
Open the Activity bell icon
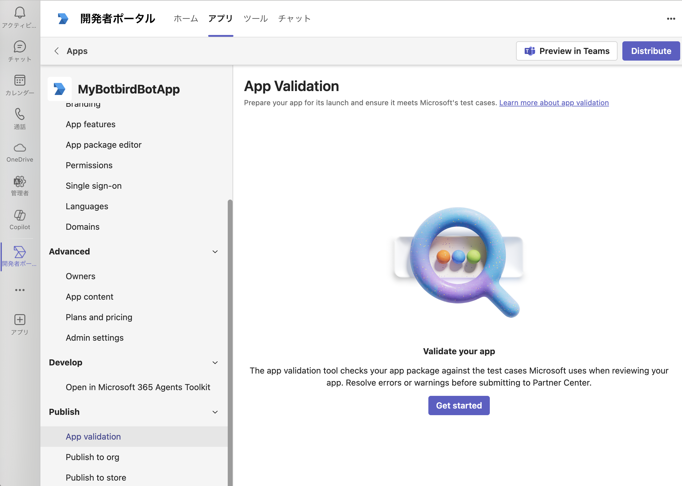[x=20, y=13]
